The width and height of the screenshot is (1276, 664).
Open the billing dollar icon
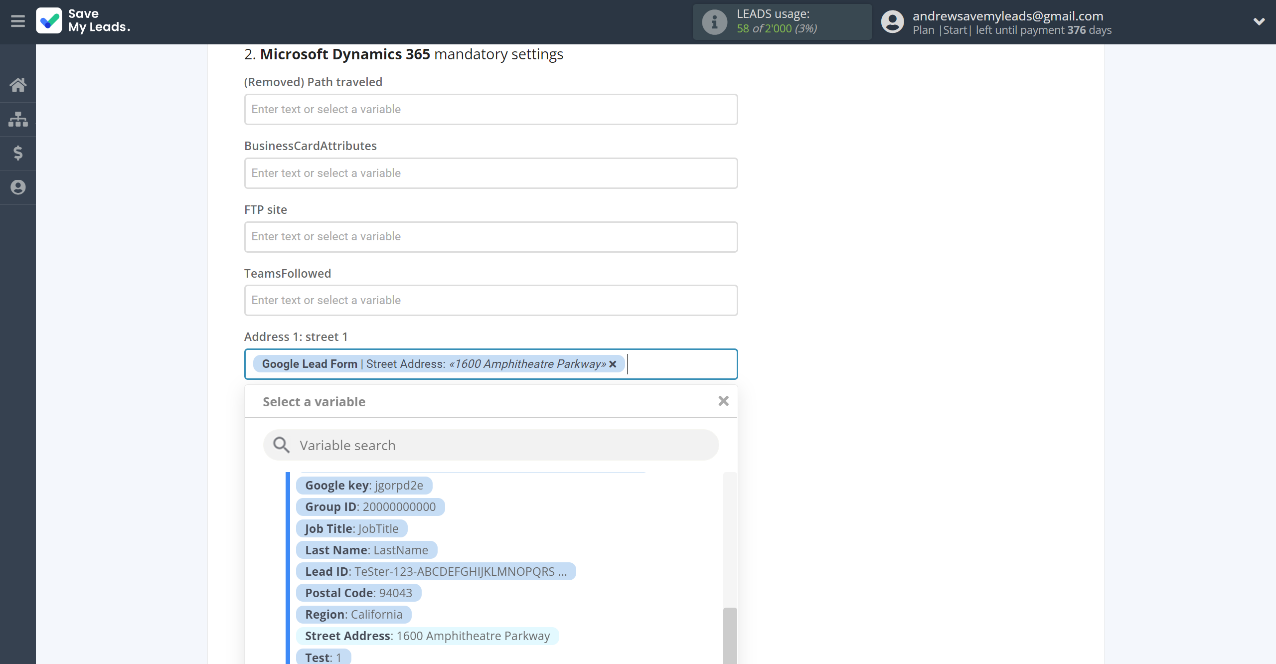tap(18, 153)
